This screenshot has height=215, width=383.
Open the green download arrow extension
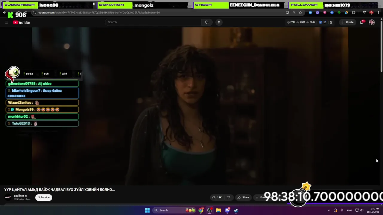click(x=339, y=13)
